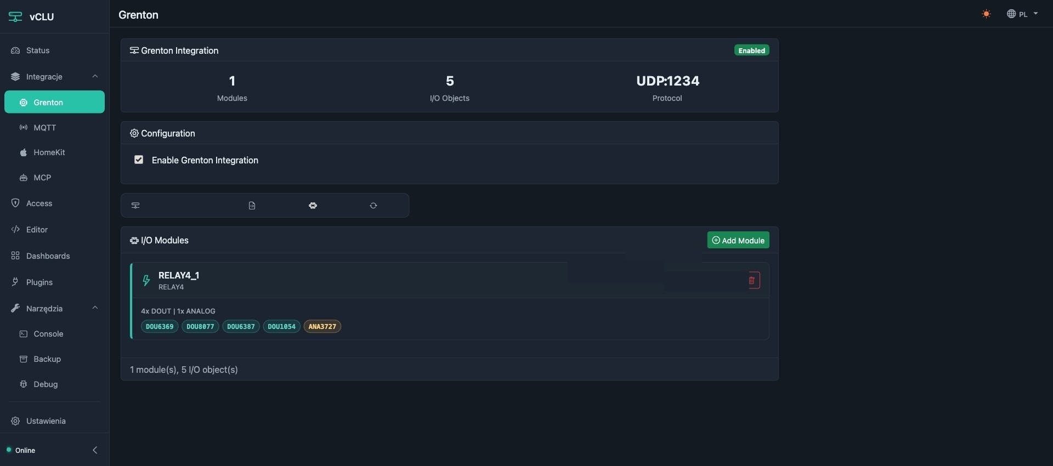Screen dimensions: 1053x466
Task: Switch to the chip modules tab icon
Action: click(x=313, y=206)
